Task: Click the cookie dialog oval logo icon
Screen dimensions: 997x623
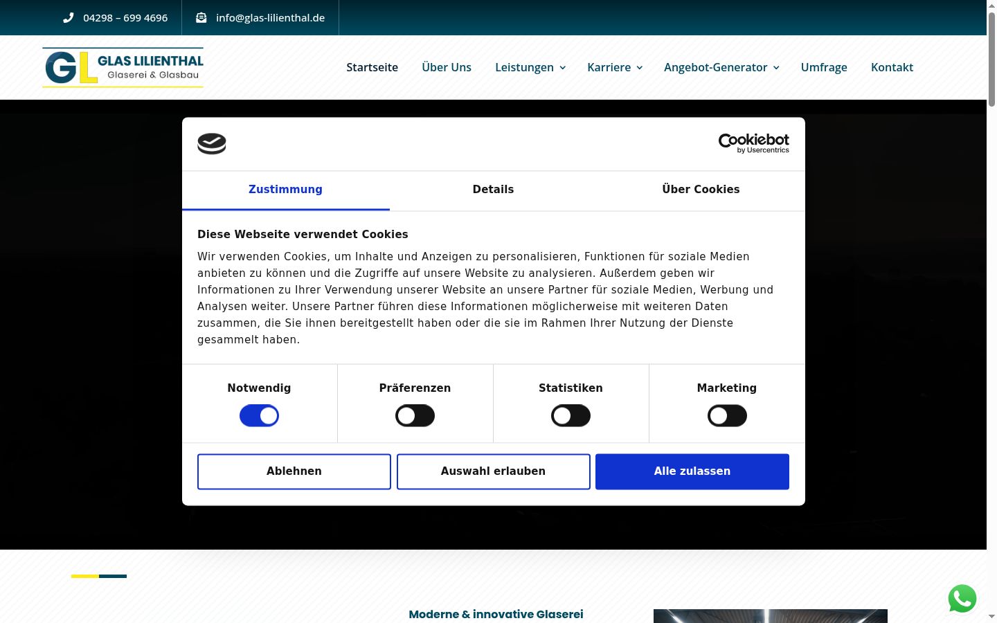Action: pyautogui.click(x=212, y=144)
